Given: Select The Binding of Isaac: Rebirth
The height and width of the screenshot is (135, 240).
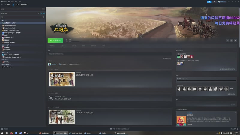Looking at the screenshot, I should (x=13, y=57).
